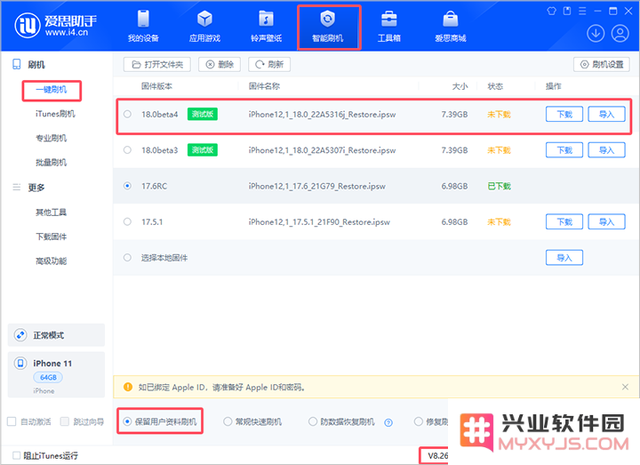Open 刷机设置 flash settings
The height and width of the screenshot is (465, 640).
(602, 65)
